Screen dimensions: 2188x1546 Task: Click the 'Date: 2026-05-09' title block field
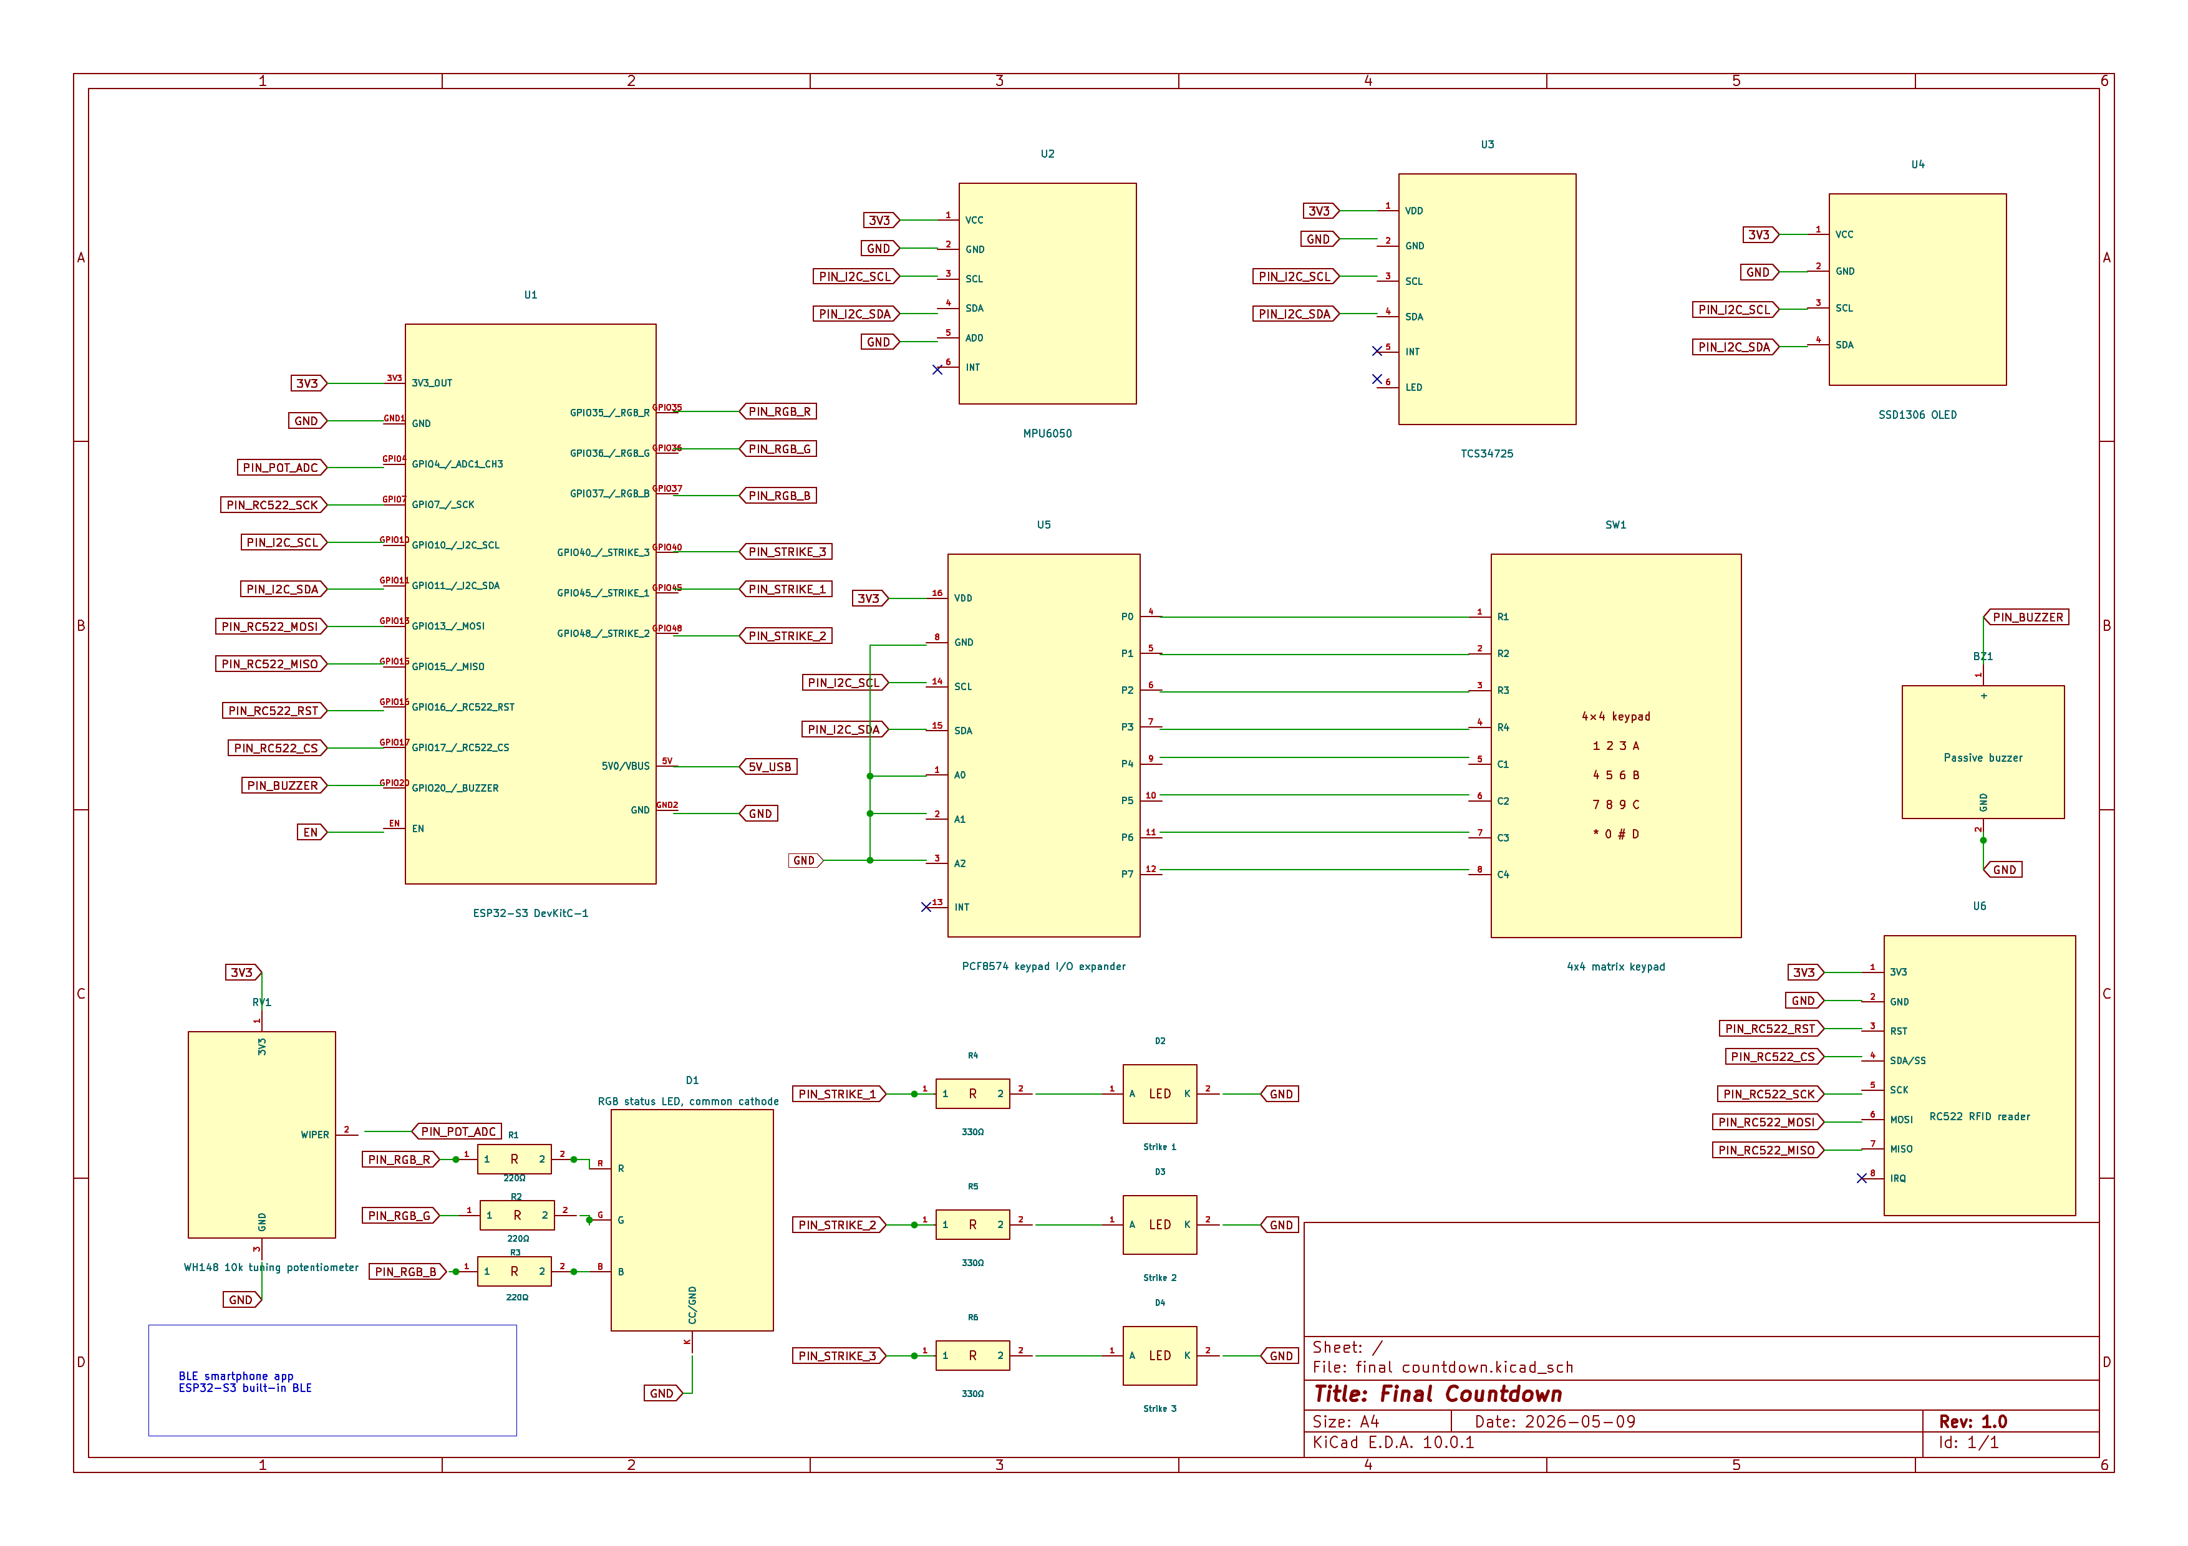click(x=1555, y=1421)
